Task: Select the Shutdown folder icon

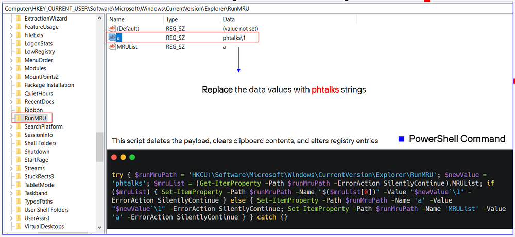Action: [x=19, y=152]
